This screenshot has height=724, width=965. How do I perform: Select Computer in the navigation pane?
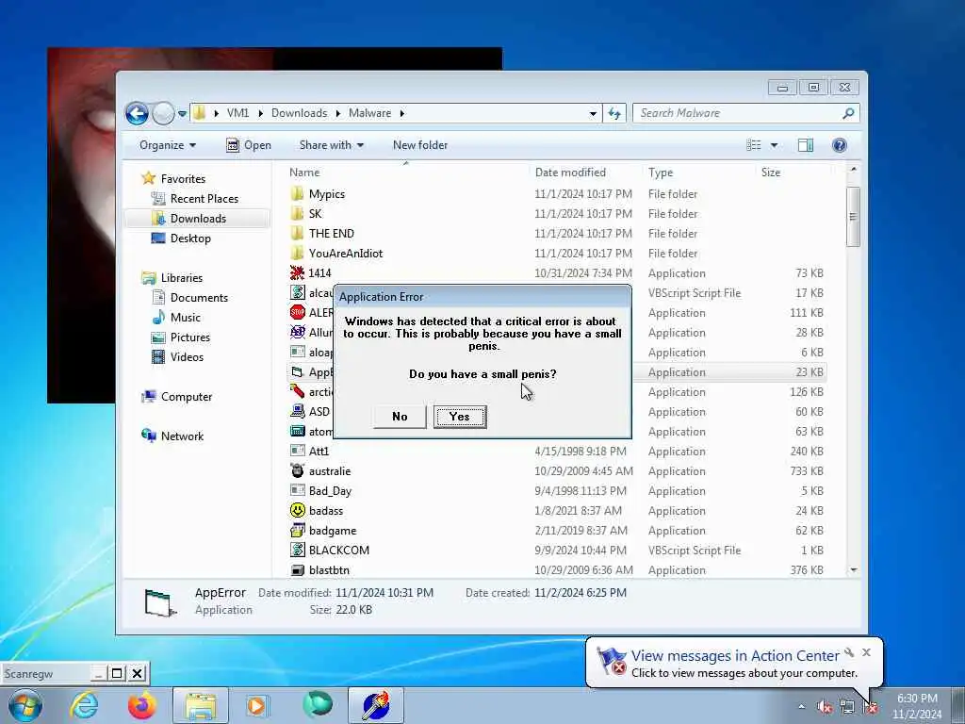tap(186, 397)
